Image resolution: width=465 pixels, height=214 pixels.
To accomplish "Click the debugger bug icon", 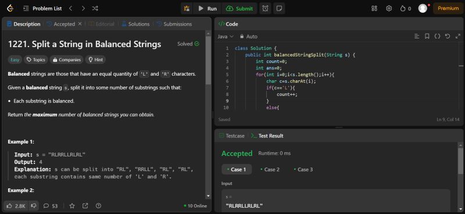I will coord(187,9).
